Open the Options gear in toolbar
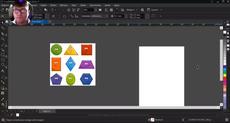The height and width of the screenshot is (123, 230). 142,10
